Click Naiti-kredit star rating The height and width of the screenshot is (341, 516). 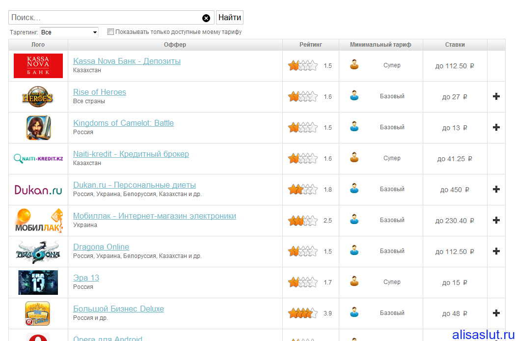(303, 159)
